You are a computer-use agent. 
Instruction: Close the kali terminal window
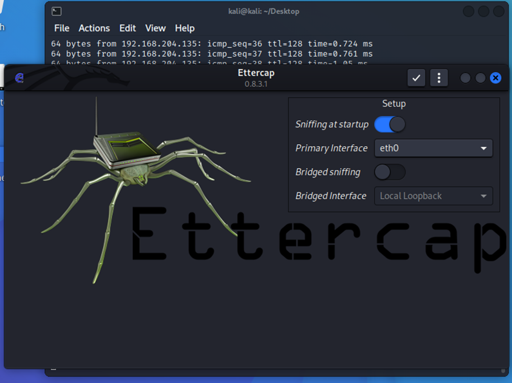click(x=499, y=11)
